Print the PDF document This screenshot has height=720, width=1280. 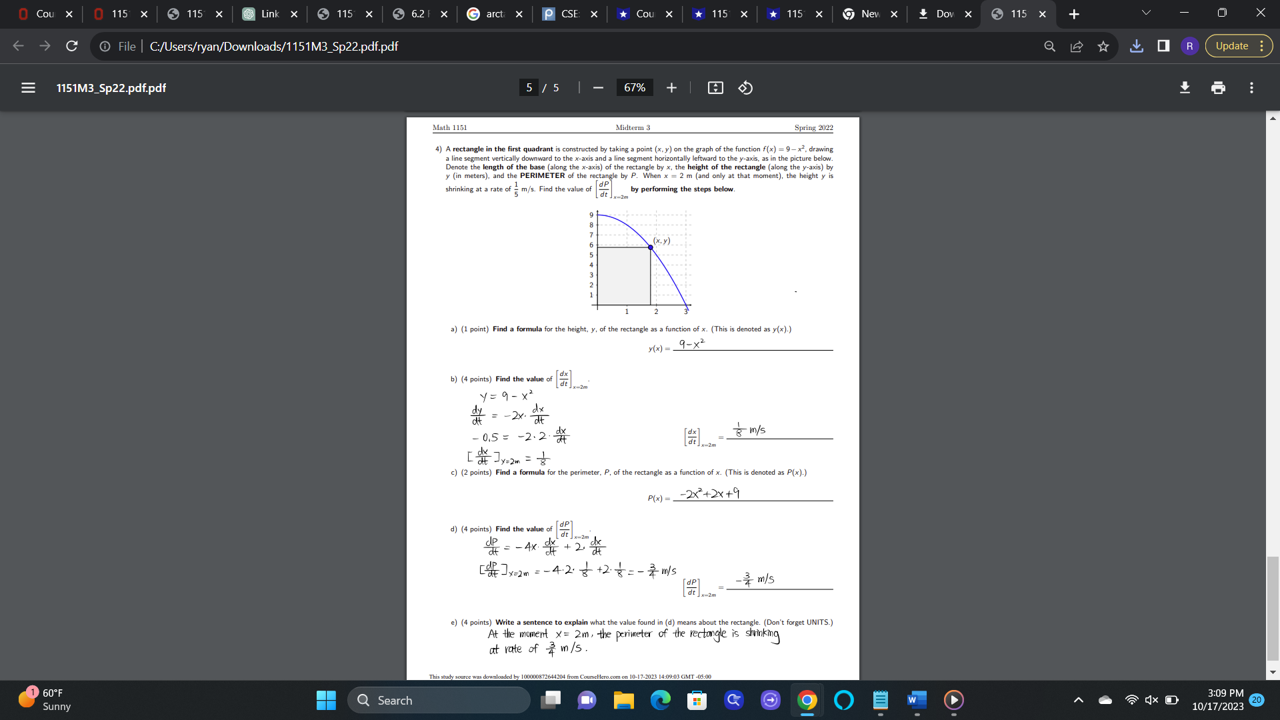(x=1218, y=87)
